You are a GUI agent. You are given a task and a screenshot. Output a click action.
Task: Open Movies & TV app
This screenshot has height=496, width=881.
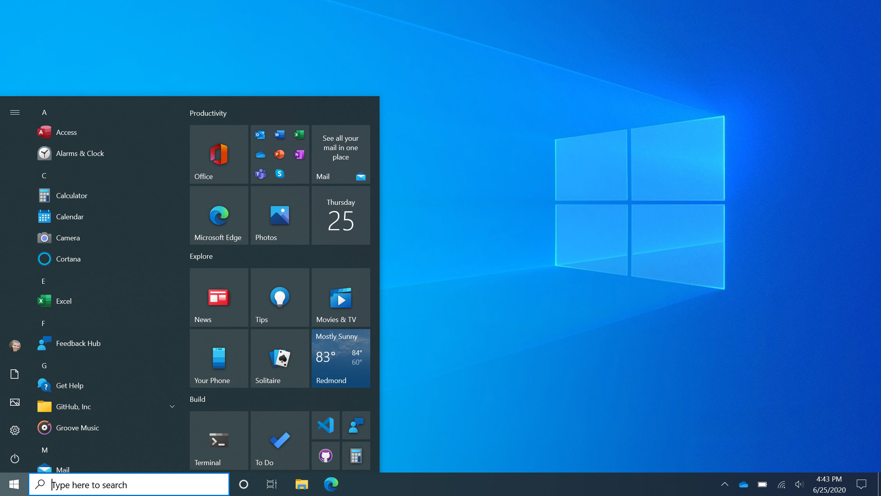[341, 297]
